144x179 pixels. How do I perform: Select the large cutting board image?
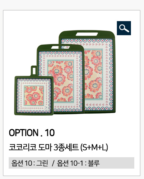pos(87,71)
